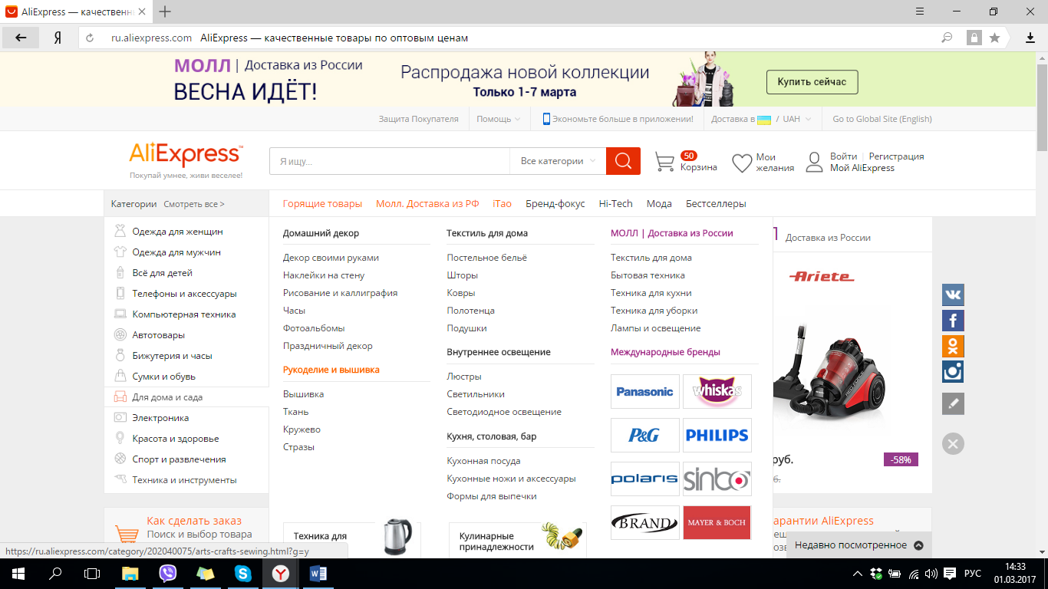Show hidden system tray icons
This screenshot has width=1048, height=589.
[858, 574]
